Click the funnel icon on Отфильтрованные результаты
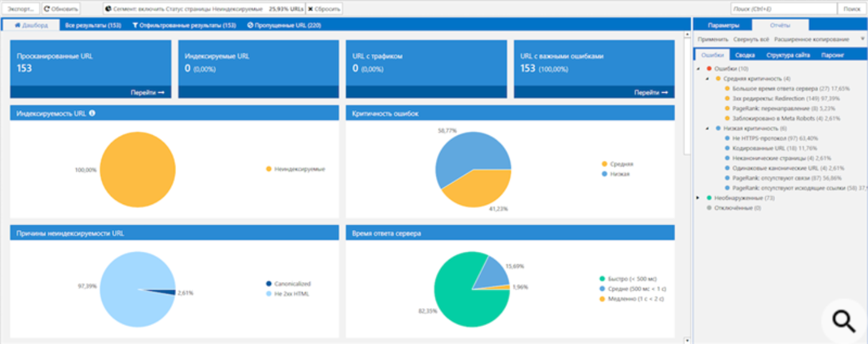 [135, 25]
